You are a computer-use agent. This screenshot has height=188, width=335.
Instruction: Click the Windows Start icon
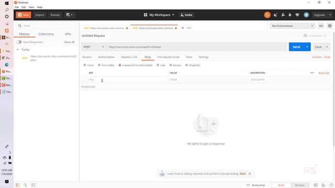[x=7, y=3]
